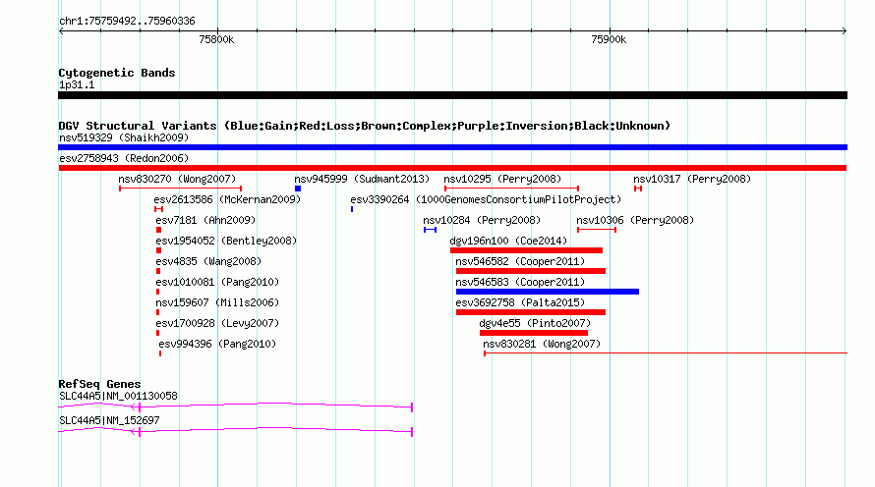
Task: Click esv1700928 (Levy2007) label
Action: [x=217, y=323]
